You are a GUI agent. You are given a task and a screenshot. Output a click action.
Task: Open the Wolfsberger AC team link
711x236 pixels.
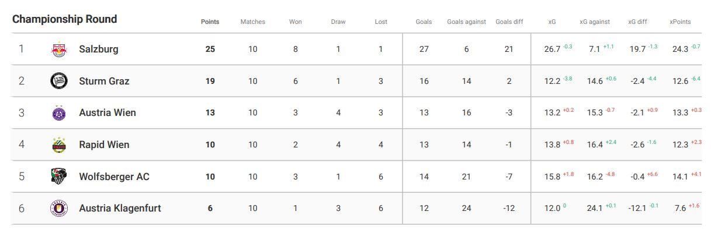coord(114,177)
